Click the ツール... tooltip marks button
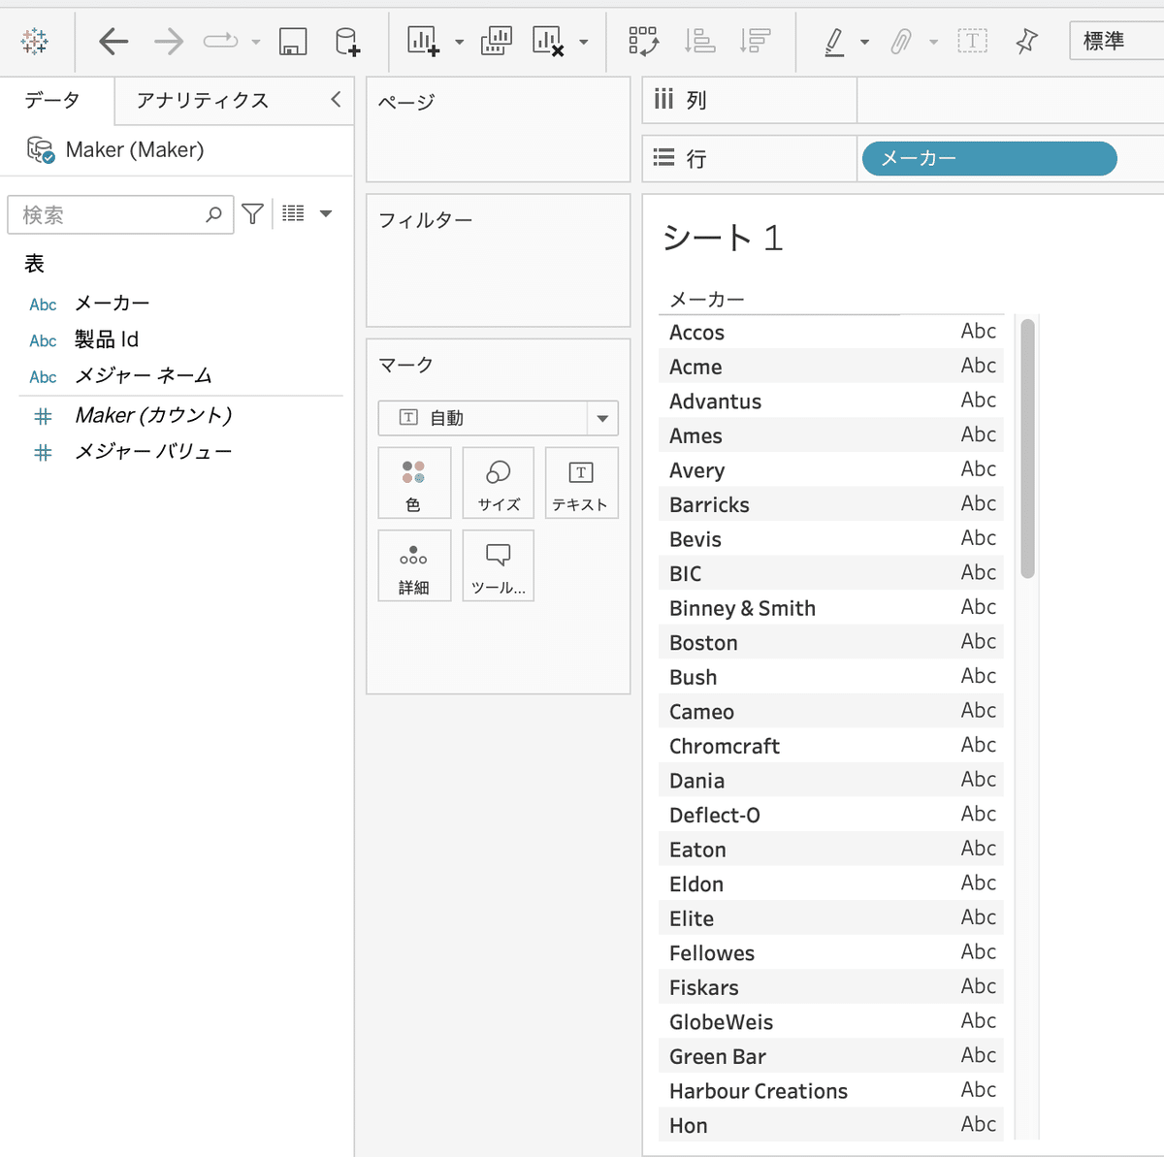This screenshot has height=1157, width=1164. (x=499, y=566)
